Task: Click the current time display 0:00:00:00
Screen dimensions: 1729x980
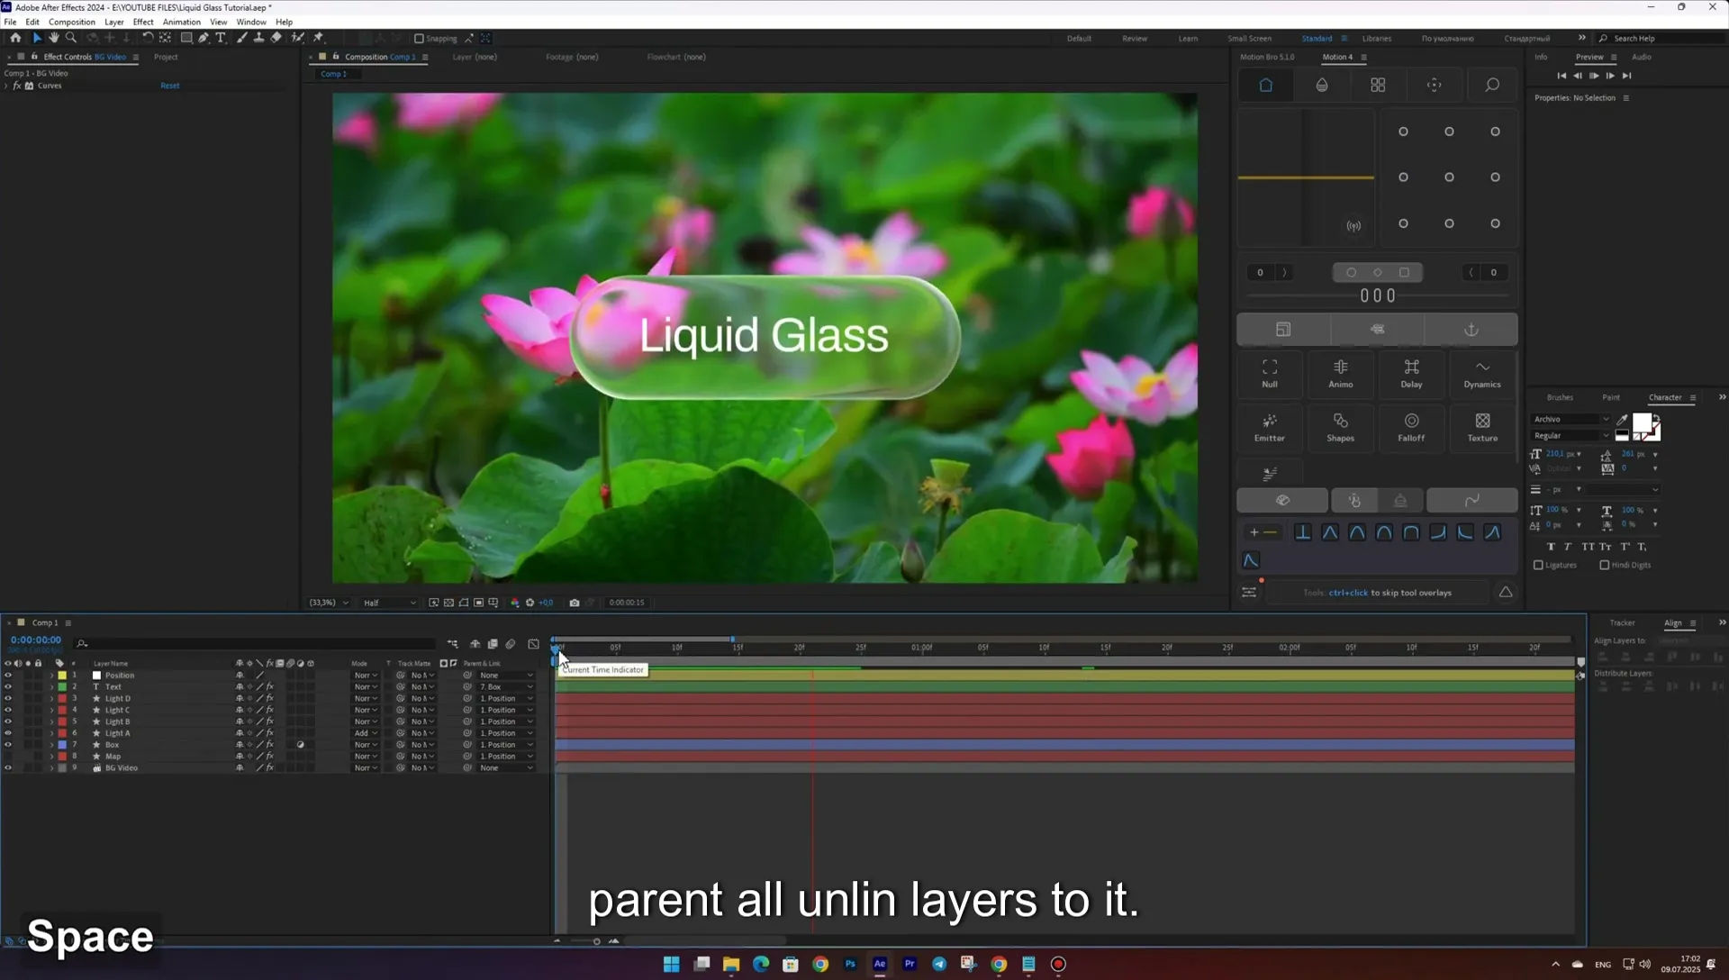Action: 36,640
